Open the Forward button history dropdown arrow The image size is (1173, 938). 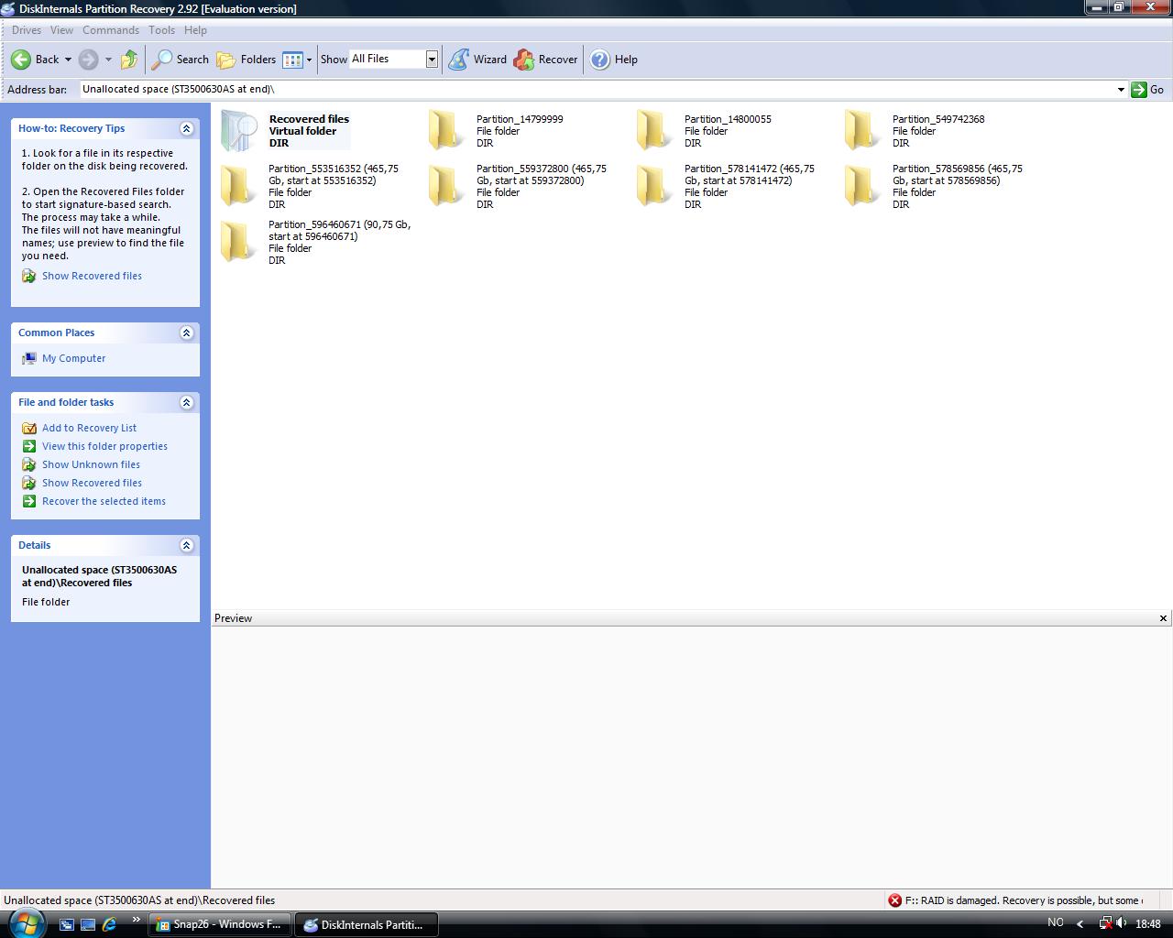[108, 60]
